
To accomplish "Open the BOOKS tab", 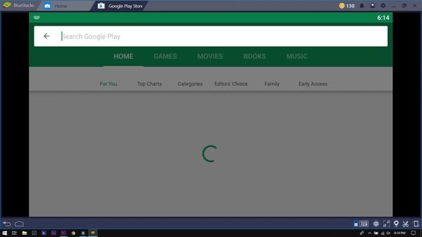I will [255, 57].
